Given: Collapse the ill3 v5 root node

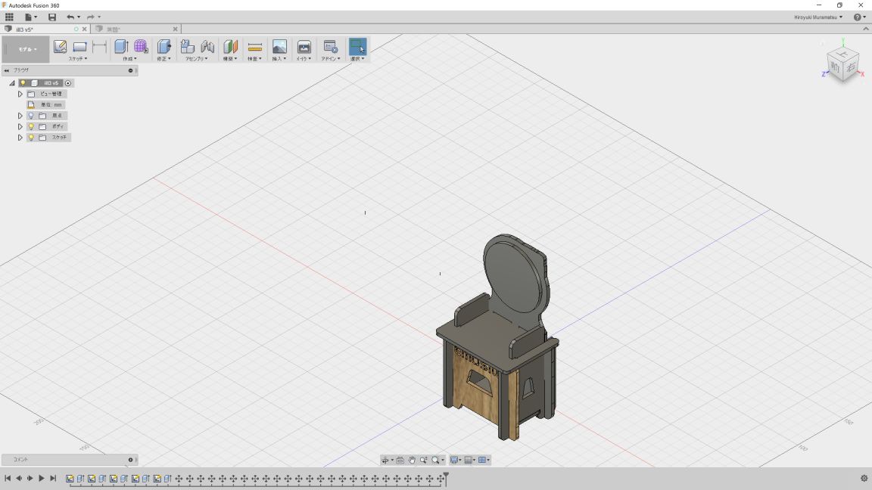Looking at the screenshot, I should [11, 83].
